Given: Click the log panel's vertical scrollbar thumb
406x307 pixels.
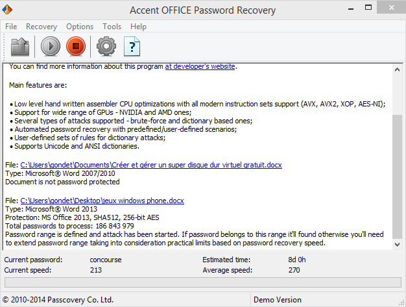Looking at the screenshot, I should (x=398, y=175).
